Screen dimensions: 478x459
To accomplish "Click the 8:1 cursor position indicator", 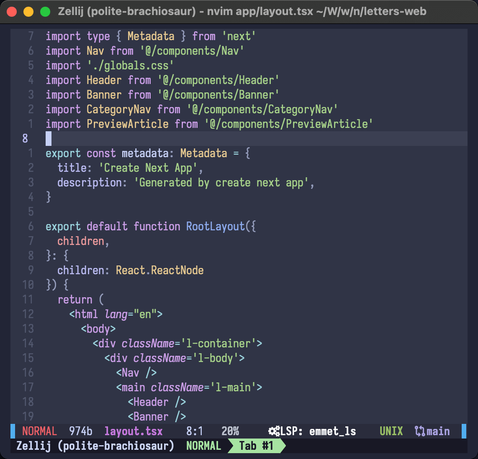I will [195, 431].
